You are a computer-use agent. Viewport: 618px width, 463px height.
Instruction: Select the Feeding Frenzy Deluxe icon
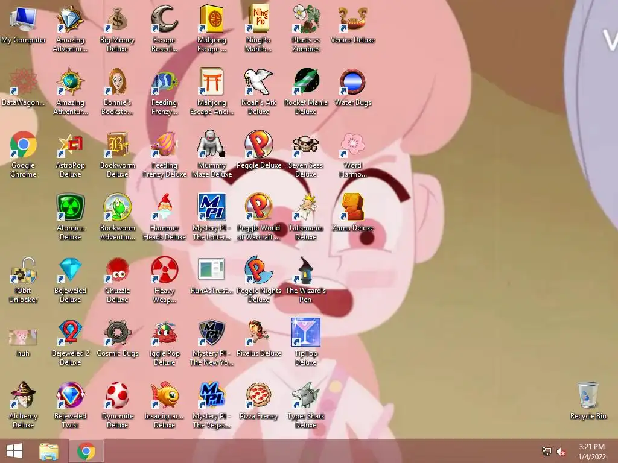[x=164, y=144]
